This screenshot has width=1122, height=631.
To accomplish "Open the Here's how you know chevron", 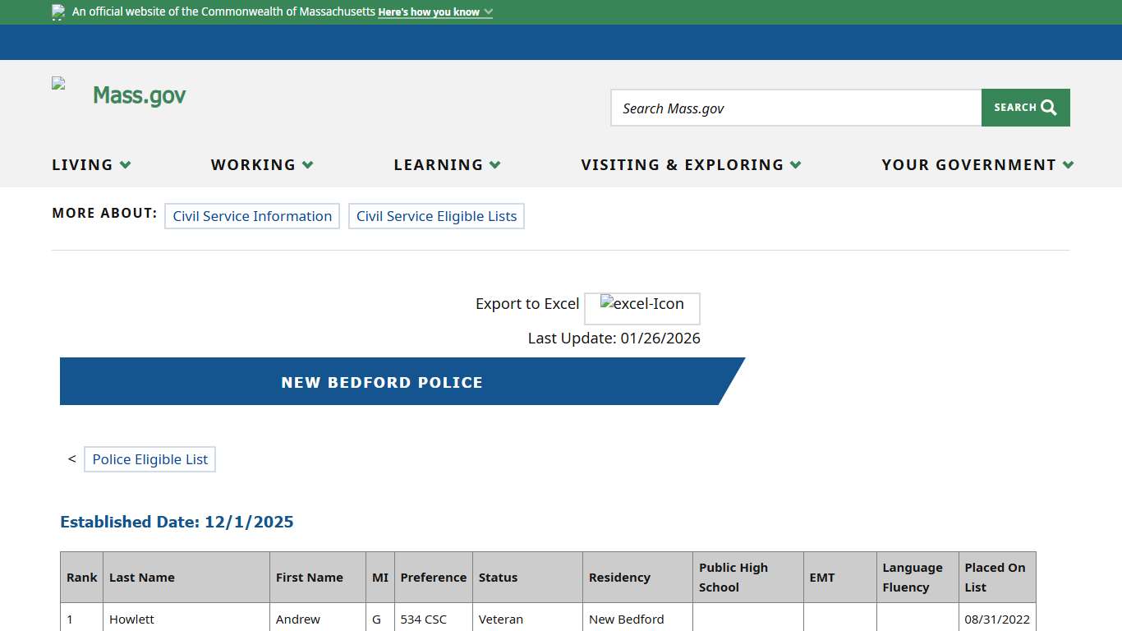I will (x=488, y=12).
